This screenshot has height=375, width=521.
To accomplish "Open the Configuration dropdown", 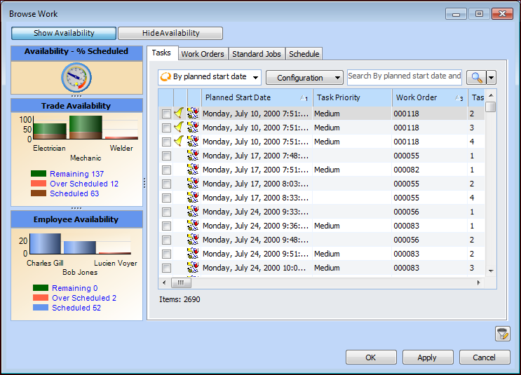I will coord(304,78).
